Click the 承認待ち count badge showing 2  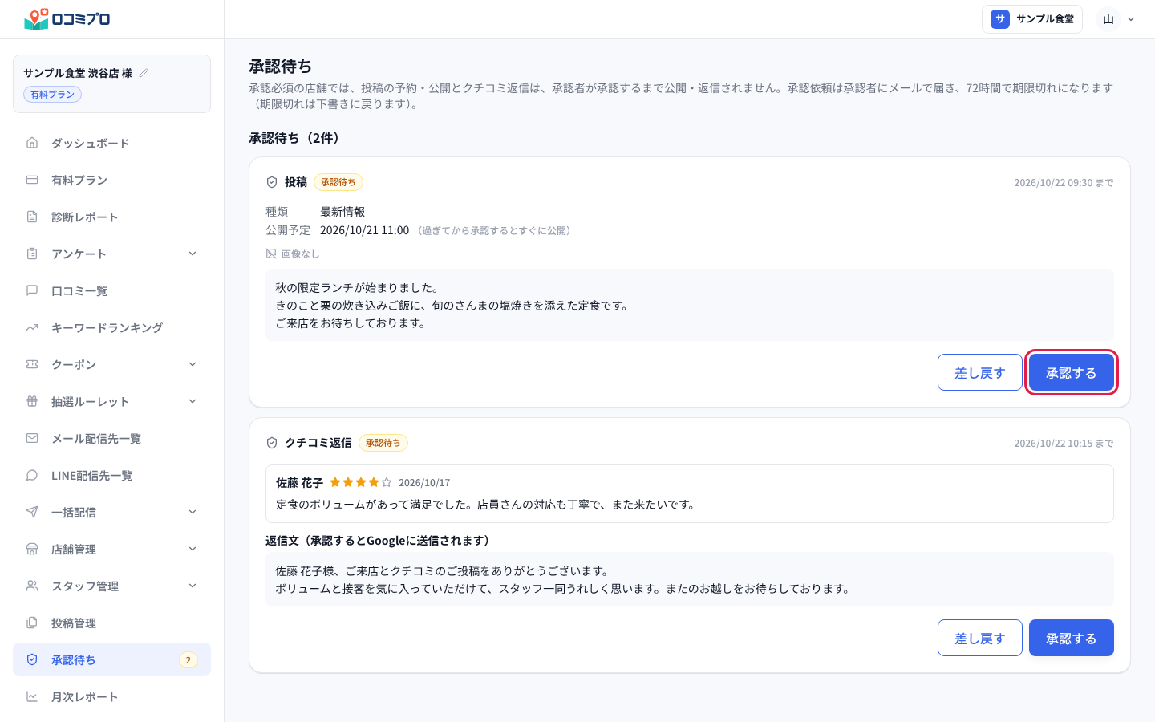tap(188, 660)
